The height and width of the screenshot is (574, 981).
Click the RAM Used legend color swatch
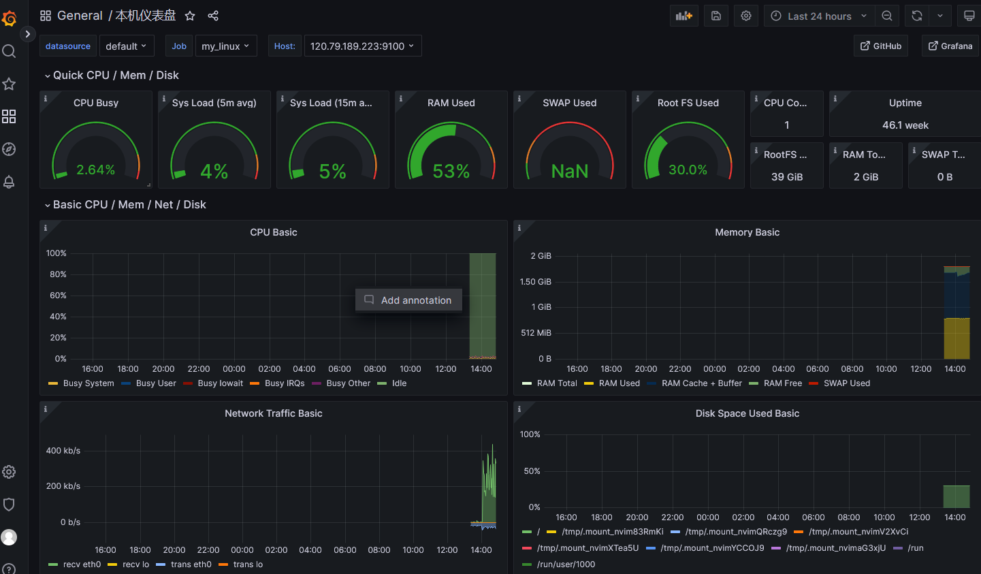(x=589, y=383)
